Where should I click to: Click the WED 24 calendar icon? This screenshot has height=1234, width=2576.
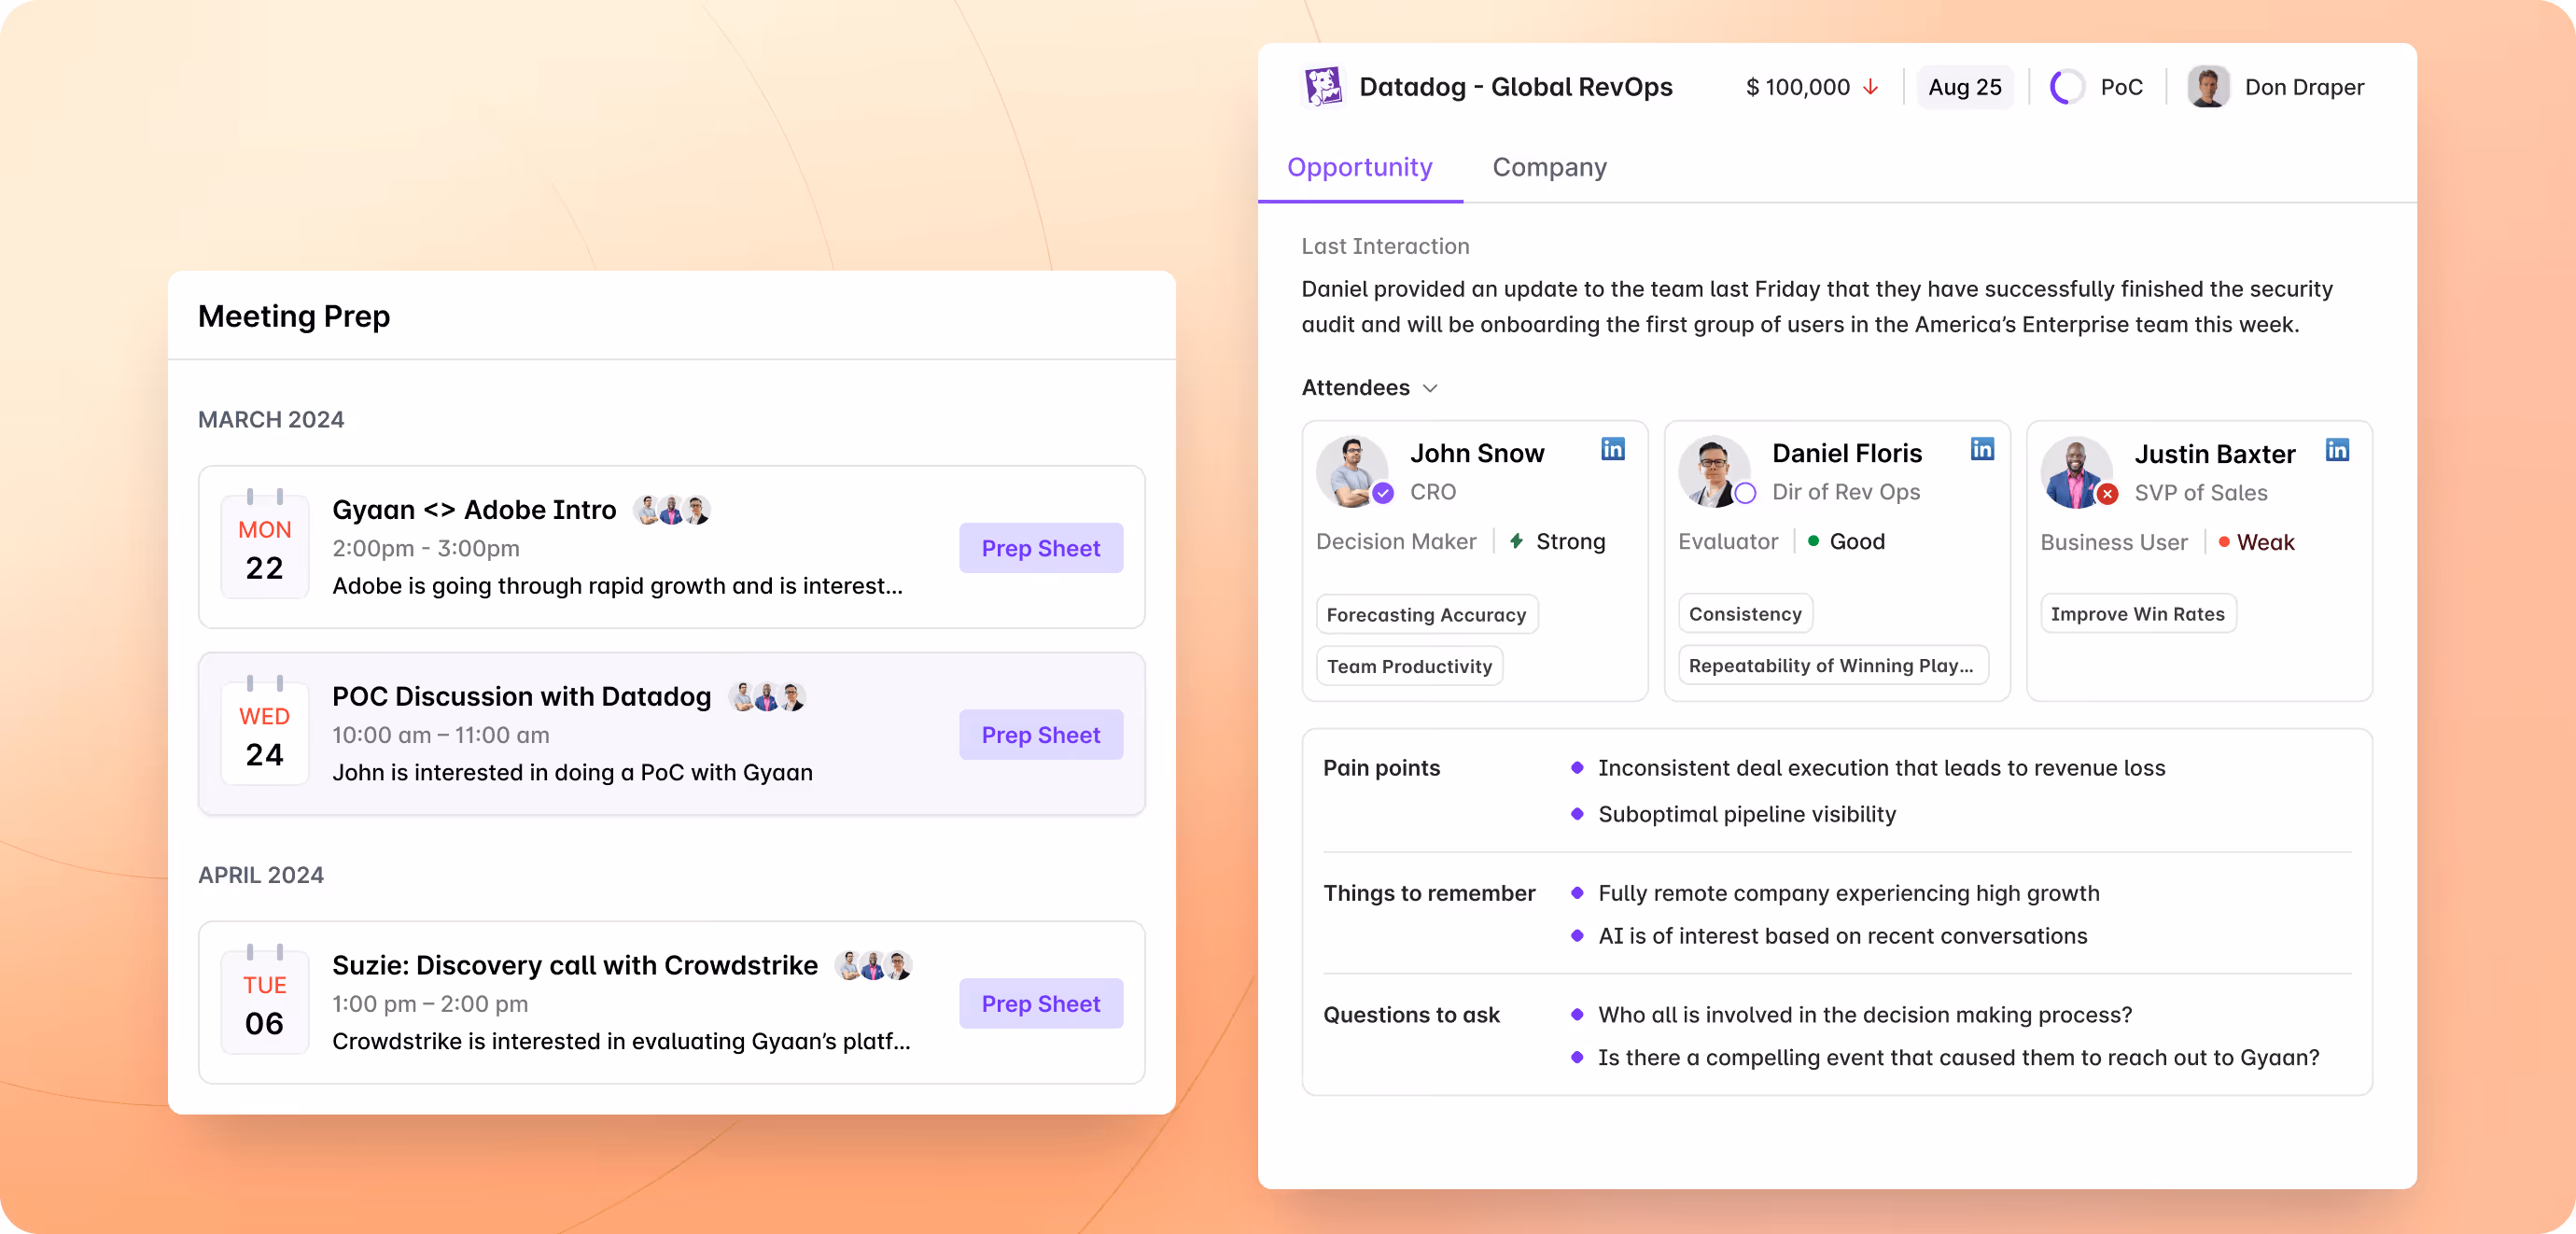(264, 730)
